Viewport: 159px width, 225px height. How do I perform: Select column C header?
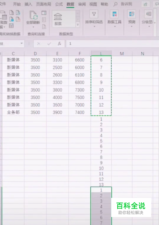point(13,54)
